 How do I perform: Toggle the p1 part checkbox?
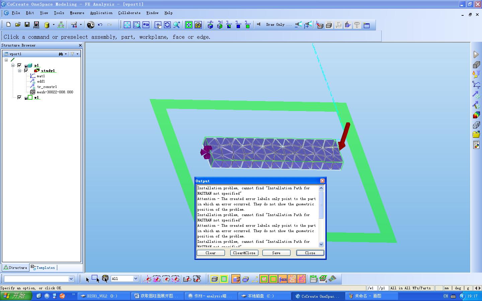19,65
